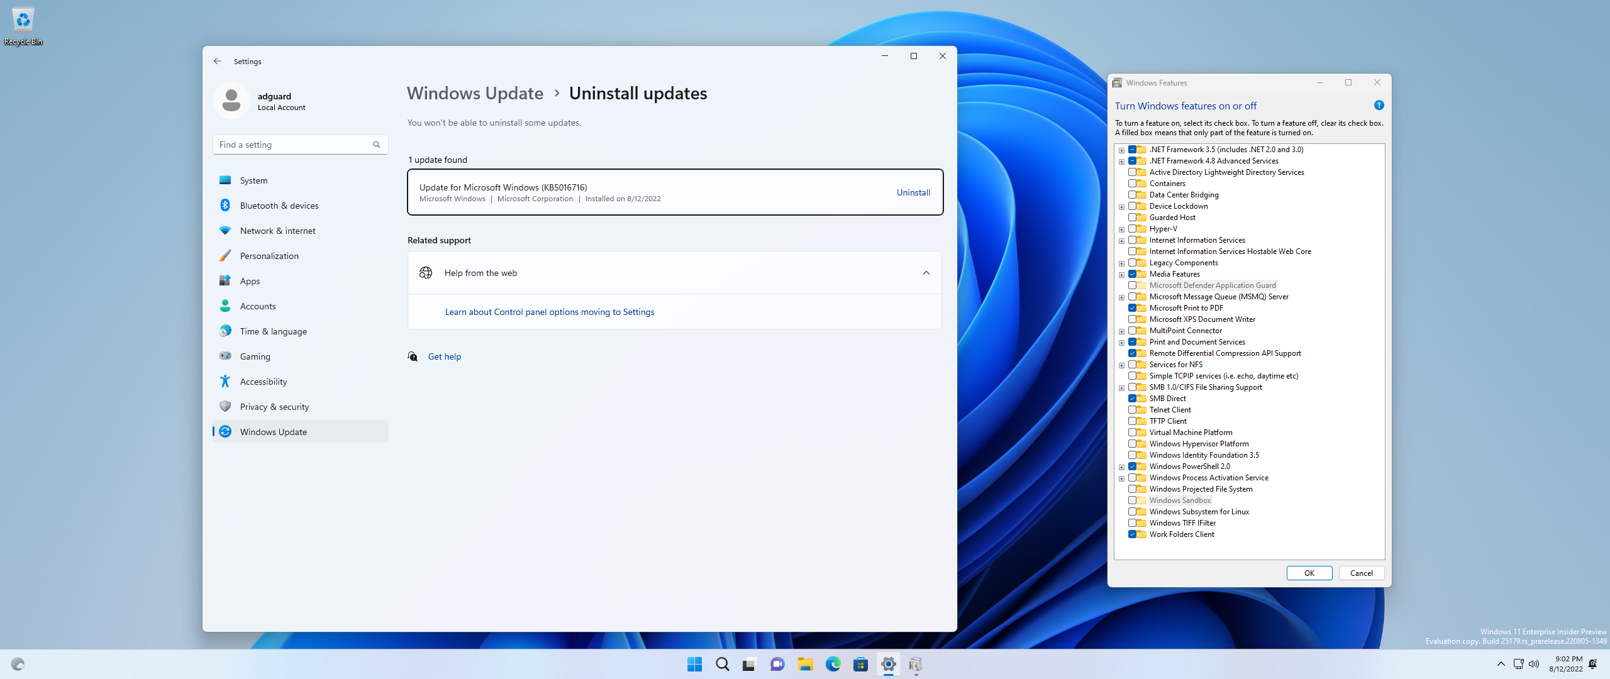Cancel the Windows Features dialog
This screenshot has width=1610, height=679.
[1362, 573]
